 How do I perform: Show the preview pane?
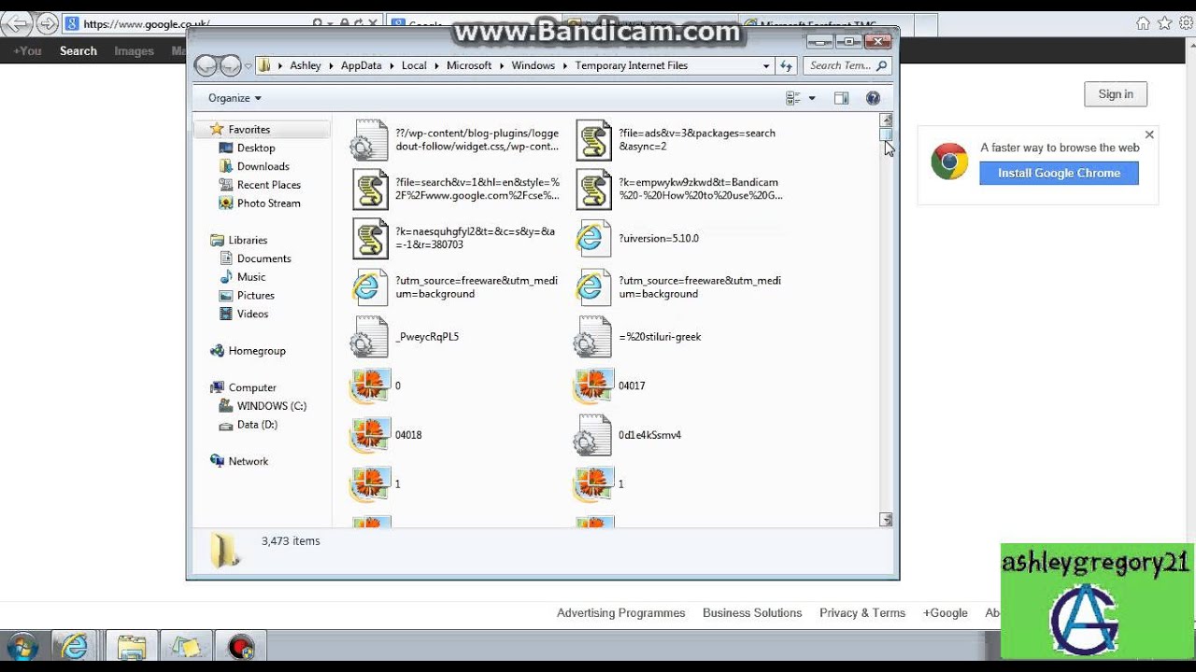(x=841, y=98)
